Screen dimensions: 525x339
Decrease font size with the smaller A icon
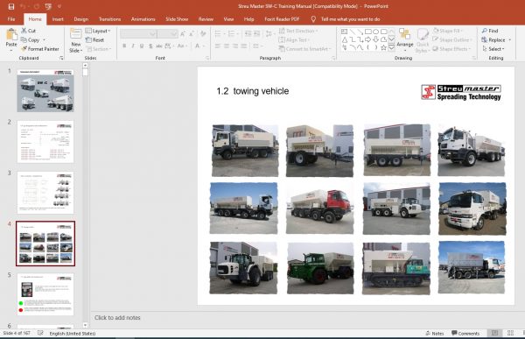pos(192,33)
